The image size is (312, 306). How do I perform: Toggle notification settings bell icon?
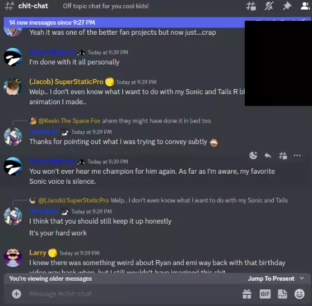click(x=269, y=6)
